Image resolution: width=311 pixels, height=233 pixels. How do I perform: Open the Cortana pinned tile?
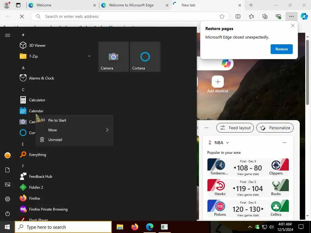click(145, 57)
